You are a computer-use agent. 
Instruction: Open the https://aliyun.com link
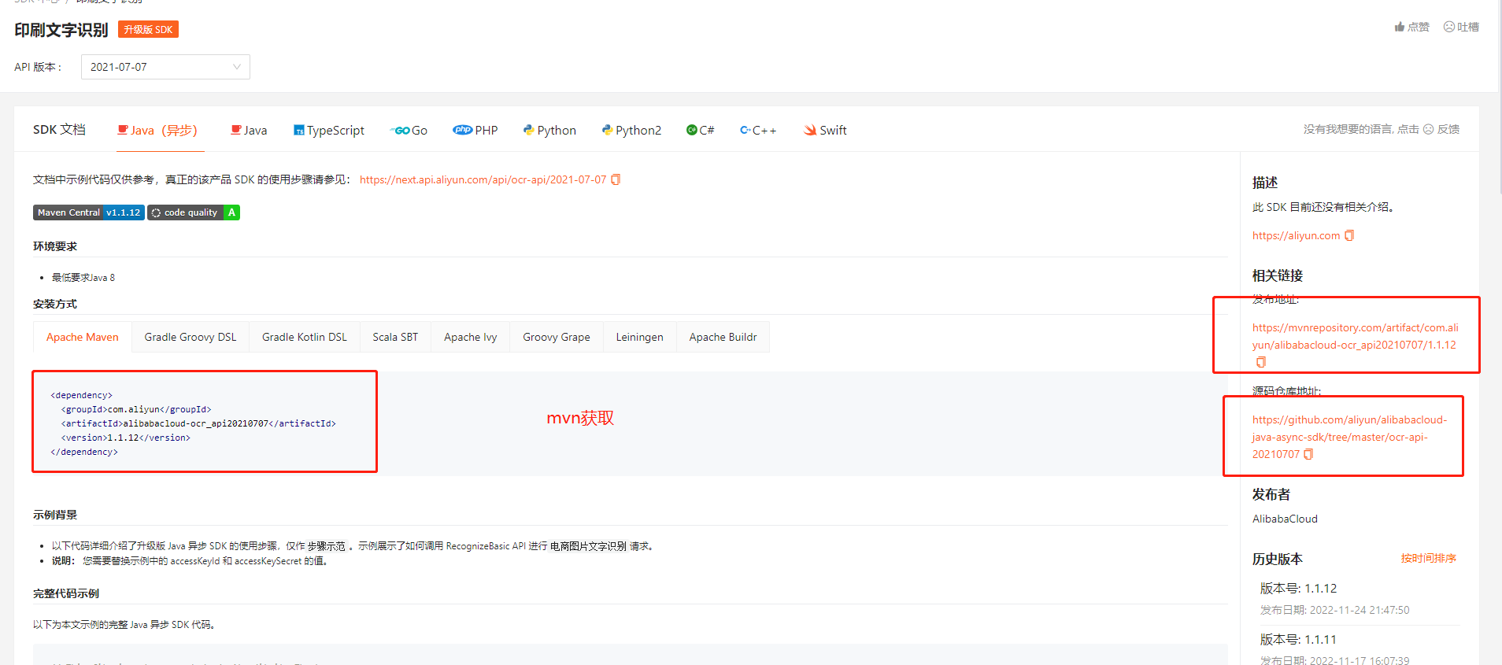pos(1296,235)
